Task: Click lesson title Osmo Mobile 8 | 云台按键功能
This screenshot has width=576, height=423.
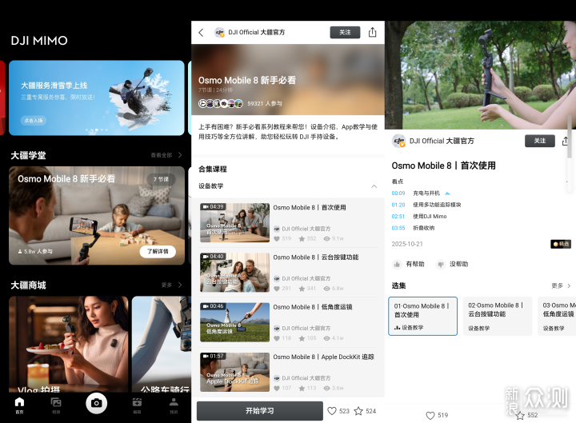Action: tap(316, 257)
